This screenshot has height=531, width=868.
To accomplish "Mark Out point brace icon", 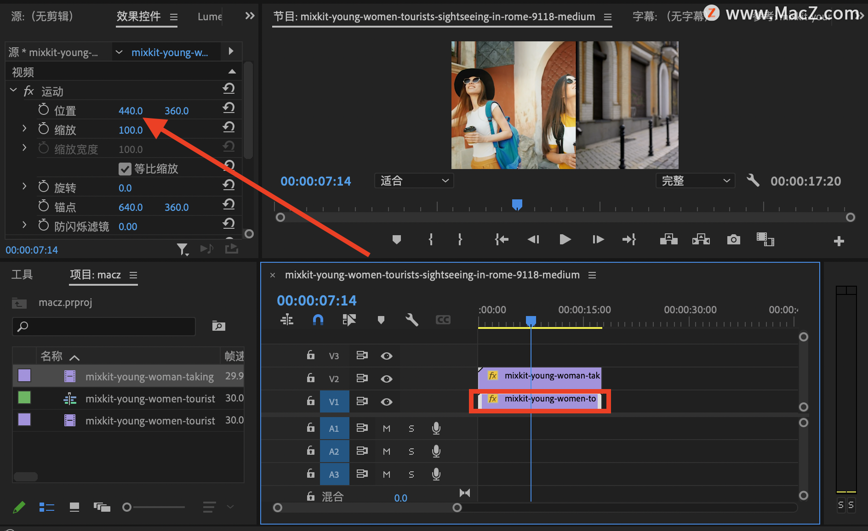I will pos(460,239).
